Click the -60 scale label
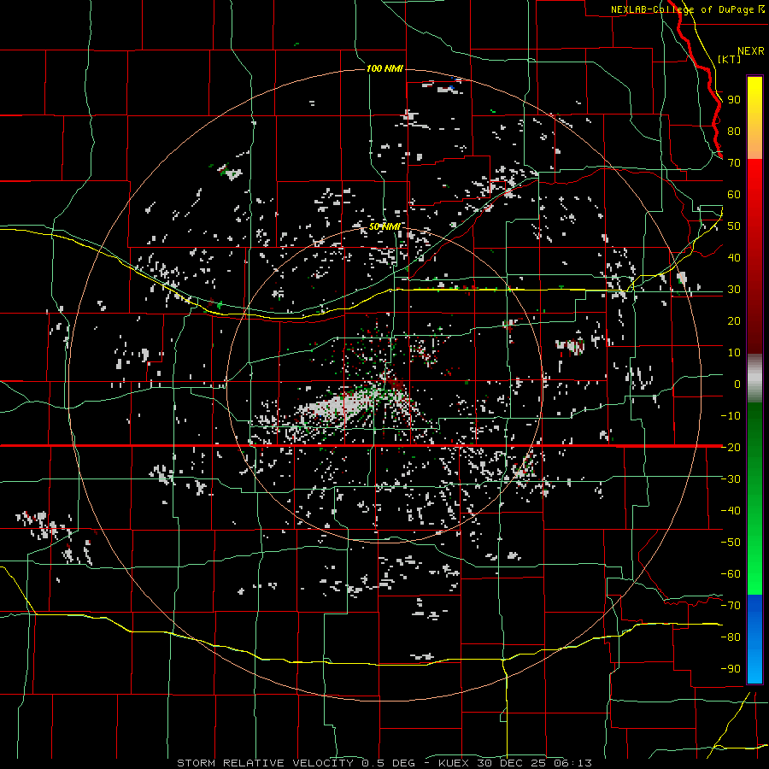 click(731, 574)
